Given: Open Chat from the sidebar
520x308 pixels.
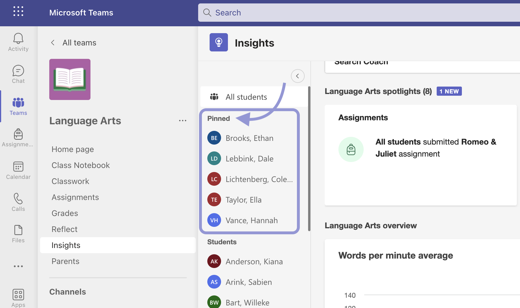Looking at the screenshot, I should pos(18,74).
